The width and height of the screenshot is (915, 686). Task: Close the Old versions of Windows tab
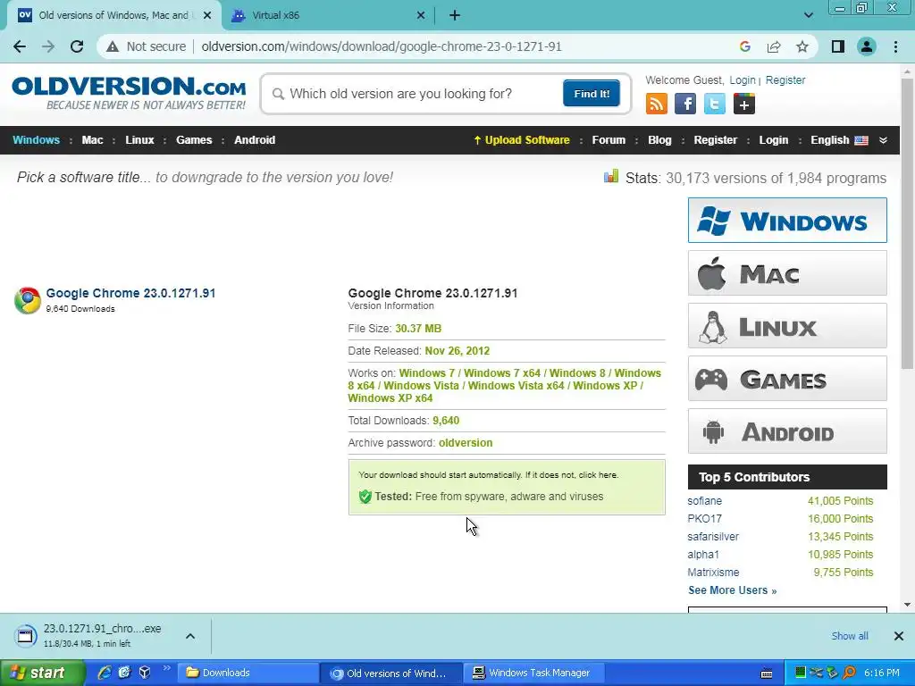(207, 16)
